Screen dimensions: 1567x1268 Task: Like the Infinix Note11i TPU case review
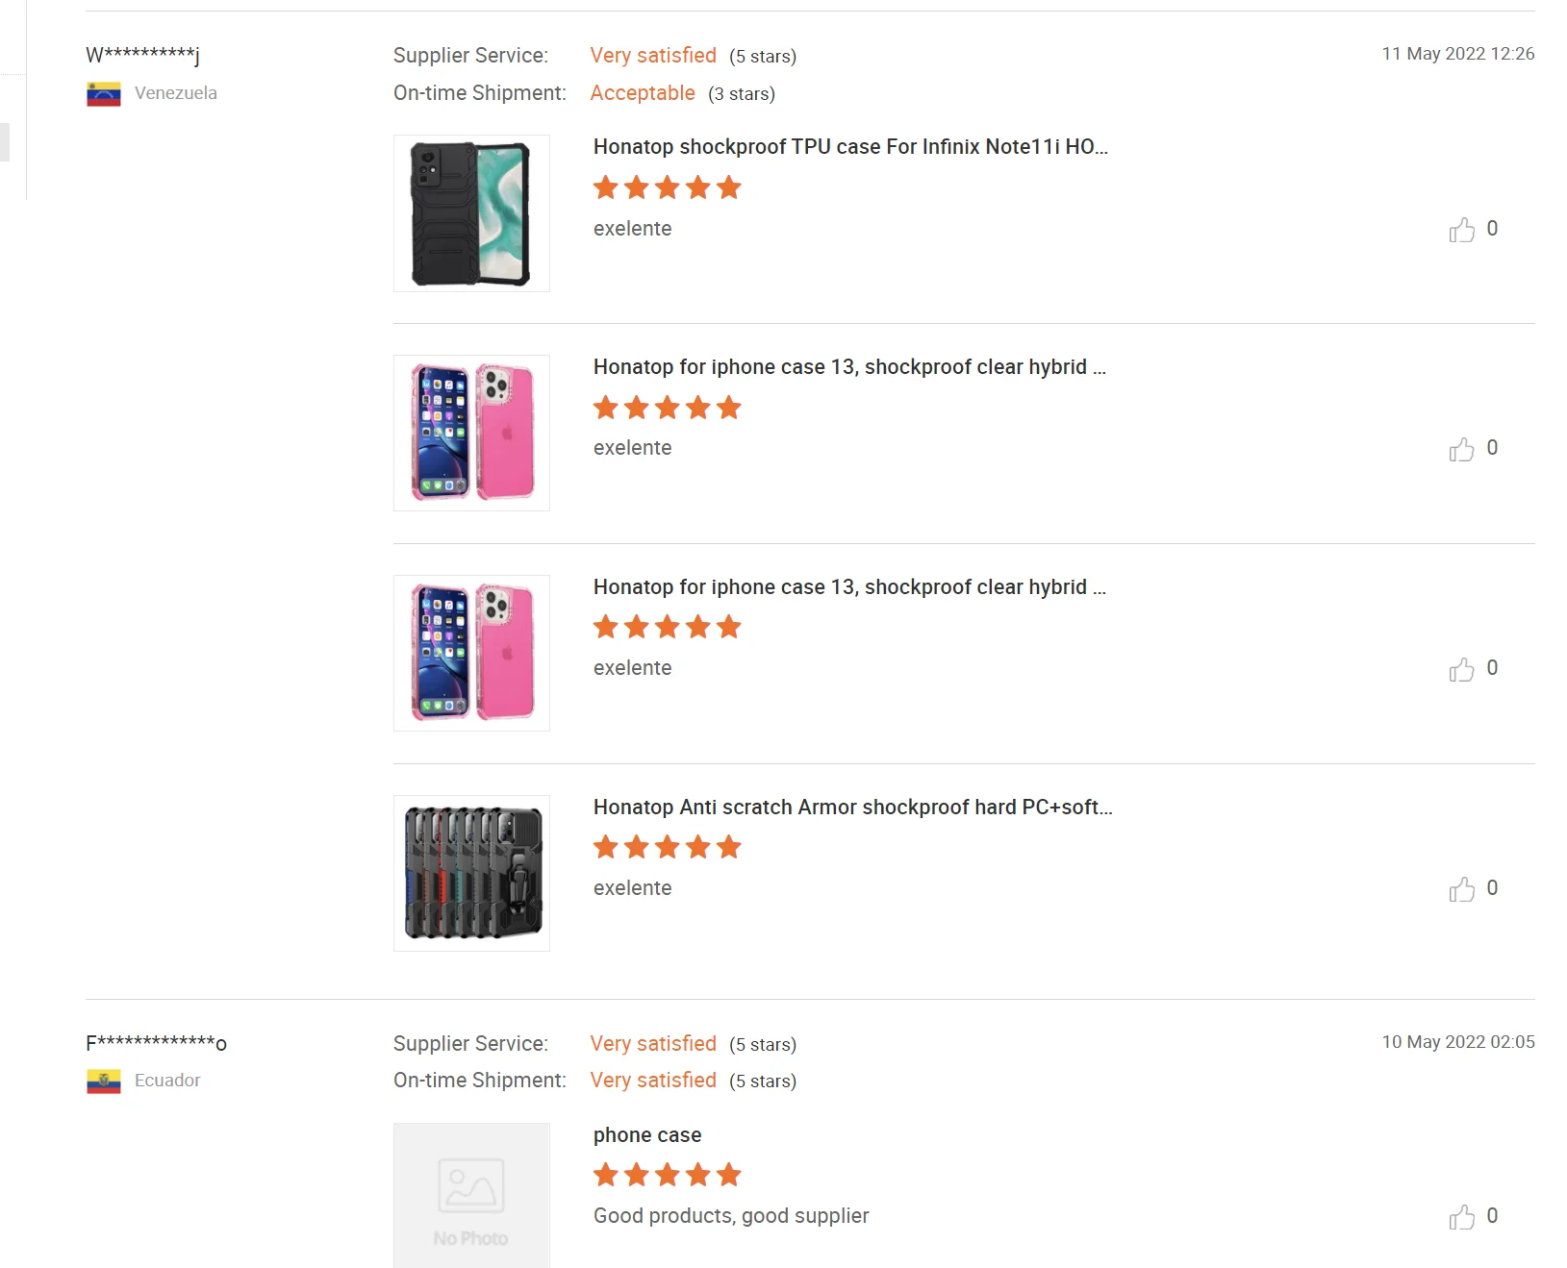(1461, 230)
